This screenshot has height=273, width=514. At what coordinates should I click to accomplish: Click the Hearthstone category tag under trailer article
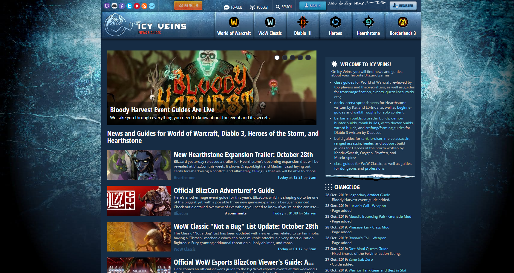pyautogui.click(x=184, y=178)
